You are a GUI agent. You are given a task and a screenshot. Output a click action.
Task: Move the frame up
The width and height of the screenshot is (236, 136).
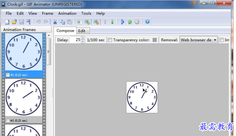[105, 22]
